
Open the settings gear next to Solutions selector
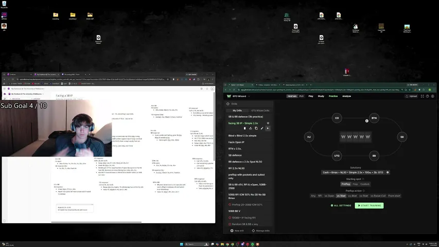(x=388, y=172)
